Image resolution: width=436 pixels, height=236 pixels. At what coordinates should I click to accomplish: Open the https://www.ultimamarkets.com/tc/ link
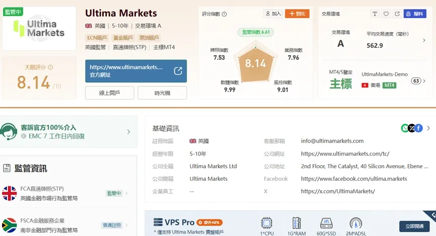(345, 154)
